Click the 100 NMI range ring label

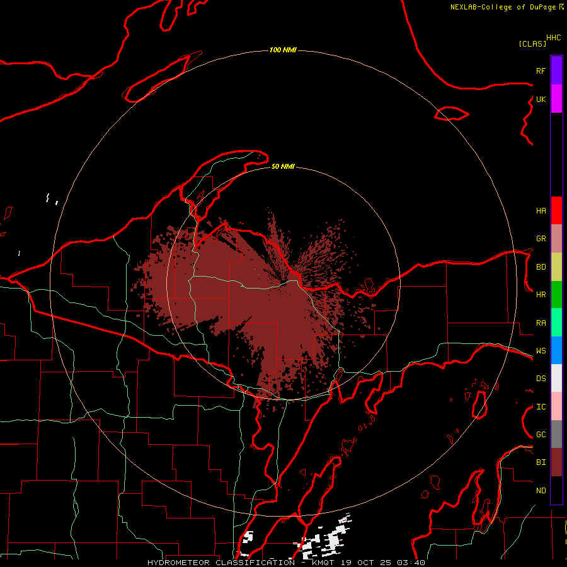pos(283,50)
